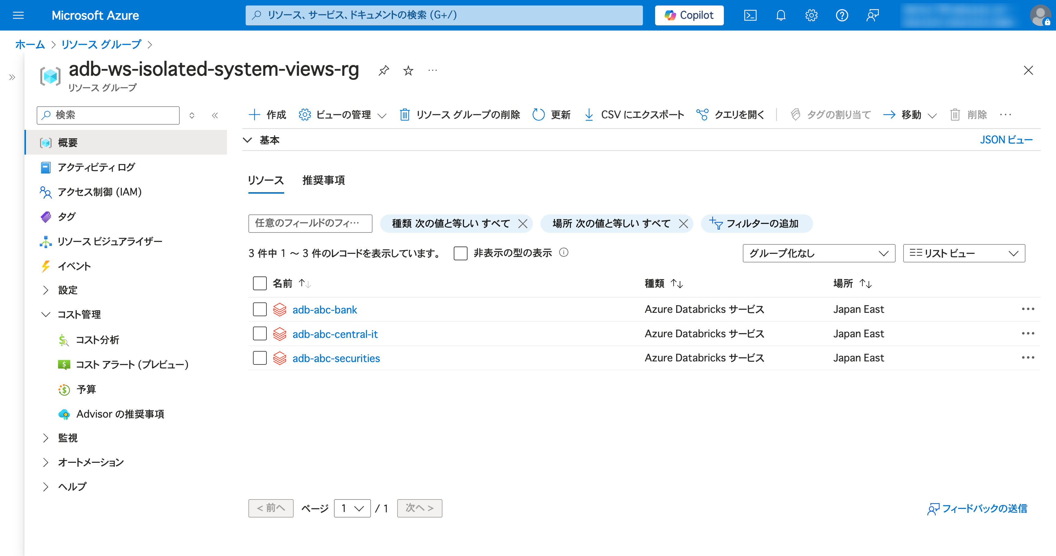
Task: Click the feedback icon in top bar
Action: tap(872, 15)
